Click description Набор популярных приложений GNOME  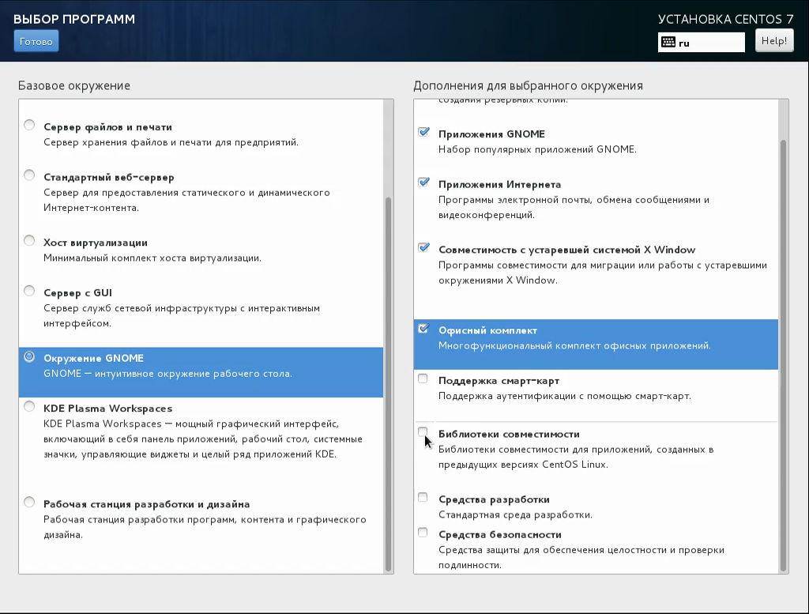pyautogui.click(x=537, y=149)
